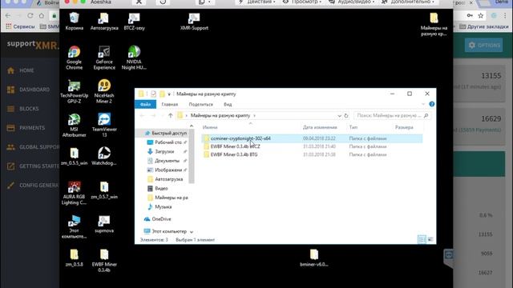Image resolution: width=513 pixels, height=288 pixels.
Task: Bookmark the page with Chrome star icon
Action: point(481,16)
